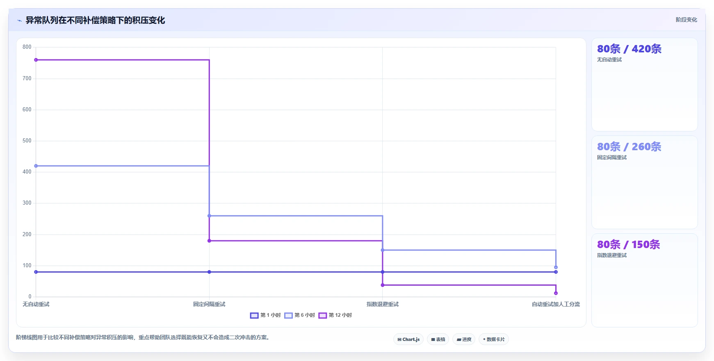Click the 80 dark-blue point at 固定间隔重试
Screen dimensions: 714x361
[209, 272]
